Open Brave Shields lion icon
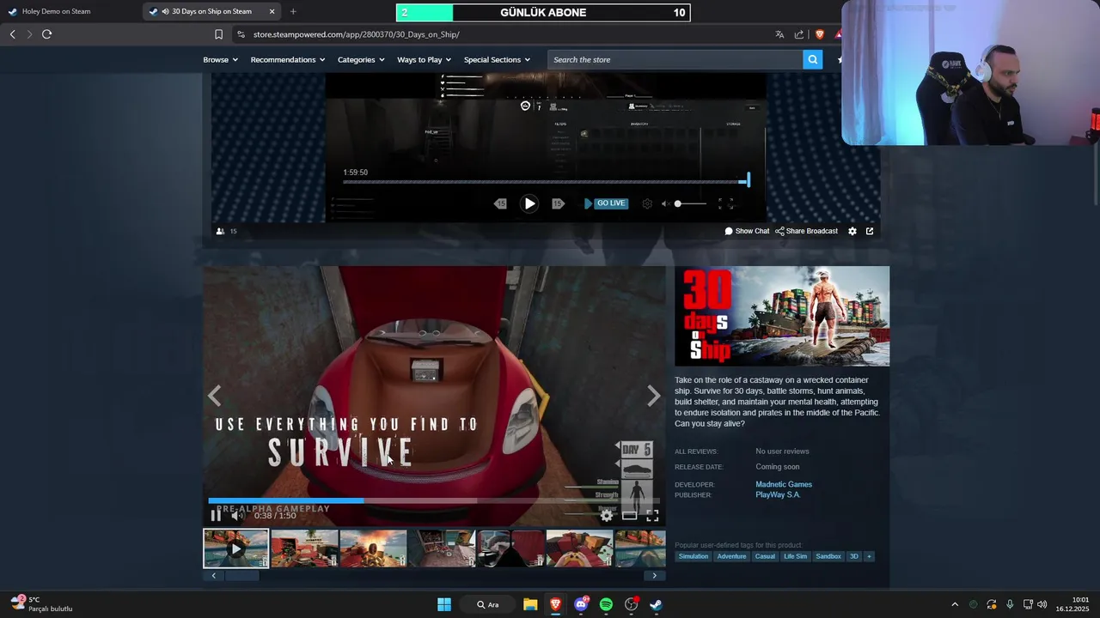 (x=819, y=34)
